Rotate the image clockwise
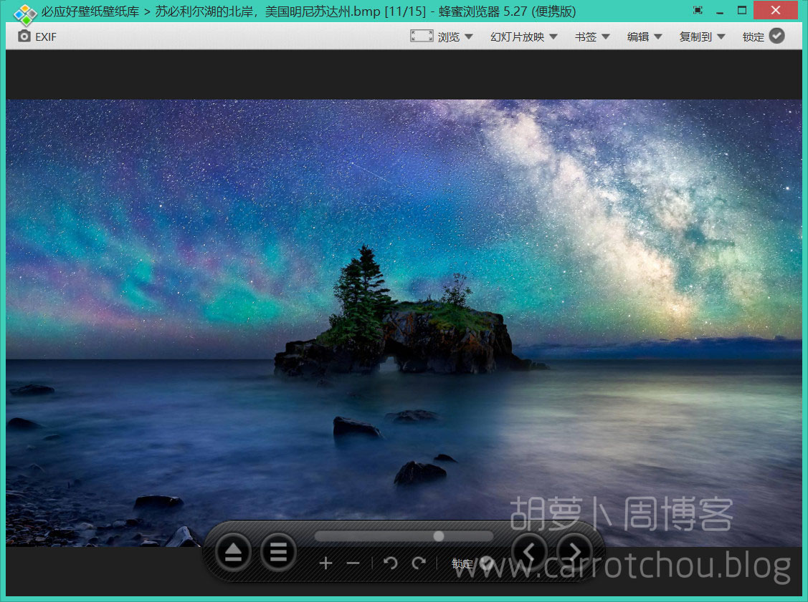The image size is (808, 602). (419, 563)
